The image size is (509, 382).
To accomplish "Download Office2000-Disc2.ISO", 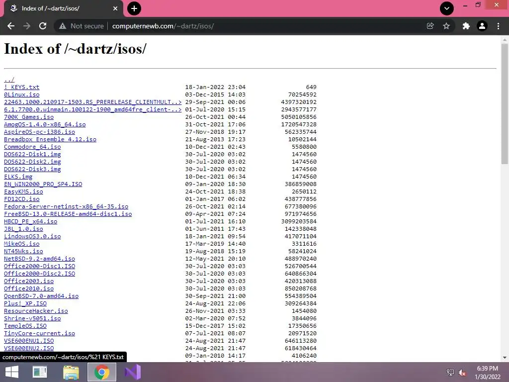I will click(x=39, y=274).
